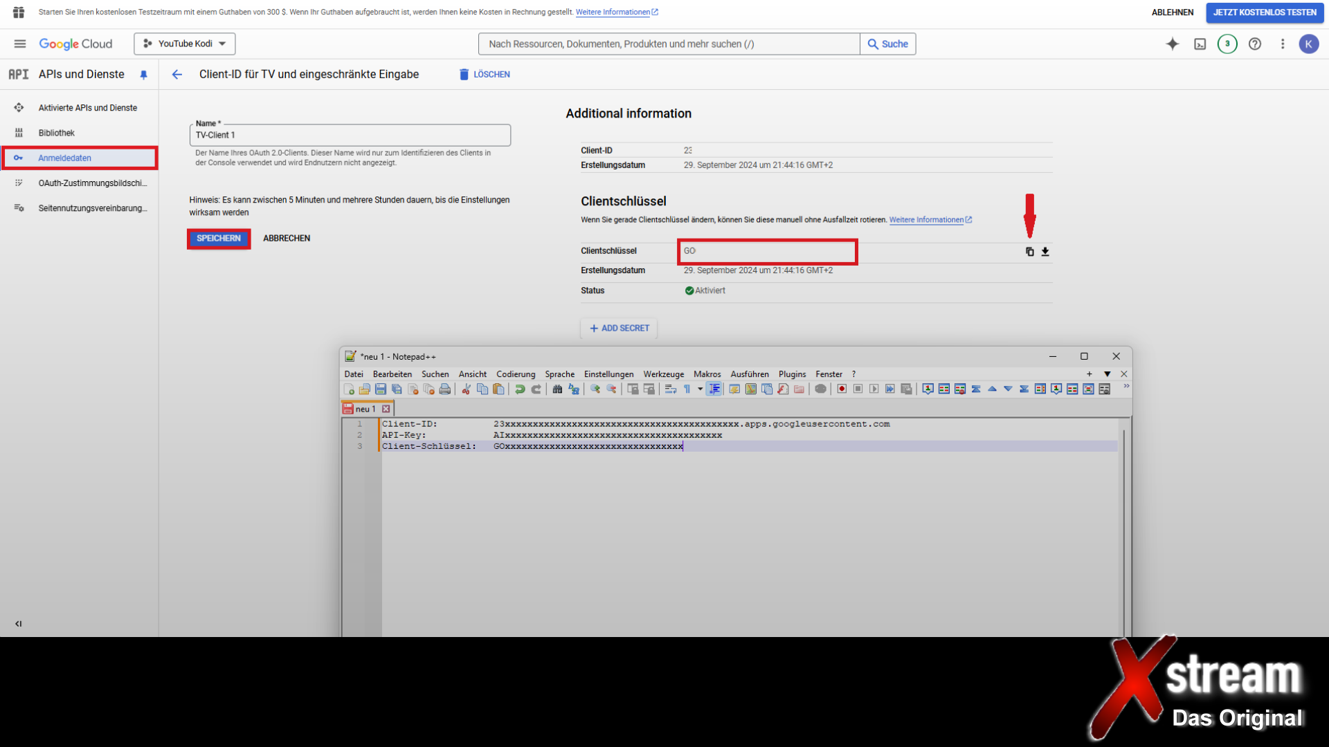Download the client secret JSON
1329x747 pixels.
(1045, 252)
